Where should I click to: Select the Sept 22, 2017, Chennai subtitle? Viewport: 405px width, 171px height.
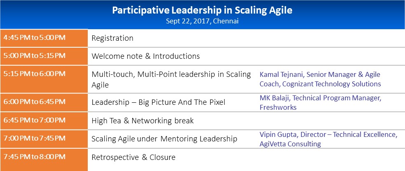(202, 21)
